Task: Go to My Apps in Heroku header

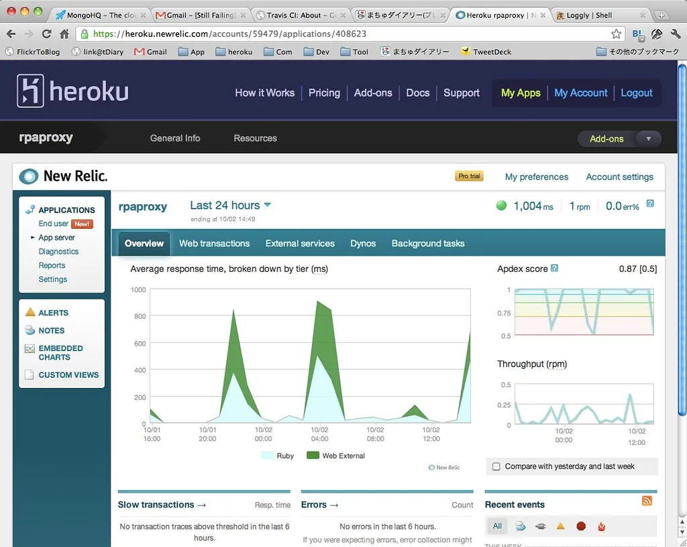Action: point(521,93)
